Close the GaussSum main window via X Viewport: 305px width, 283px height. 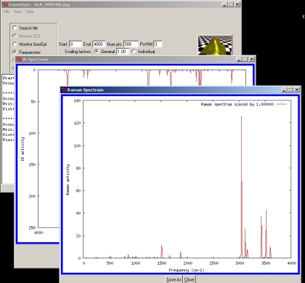[x=237, y=4]
